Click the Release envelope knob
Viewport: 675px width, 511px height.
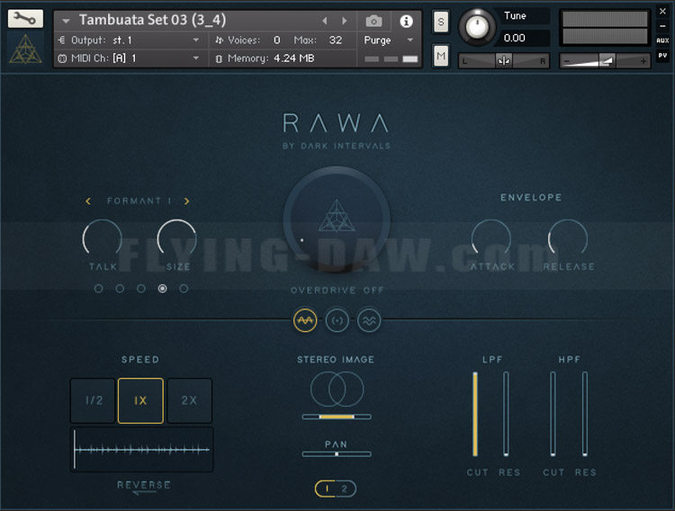(x=568, y=239)
